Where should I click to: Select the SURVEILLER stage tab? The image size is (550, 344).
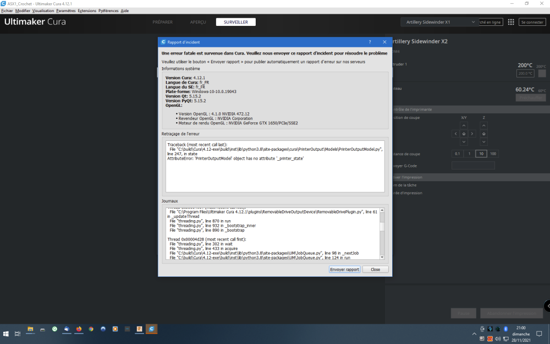236,22
